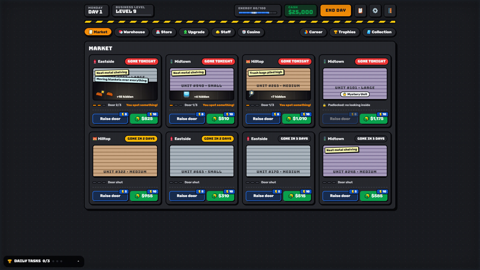This screenshot has width=480, height=270.
Task: Raise door on Unit #322
Action: click(110, 196)
